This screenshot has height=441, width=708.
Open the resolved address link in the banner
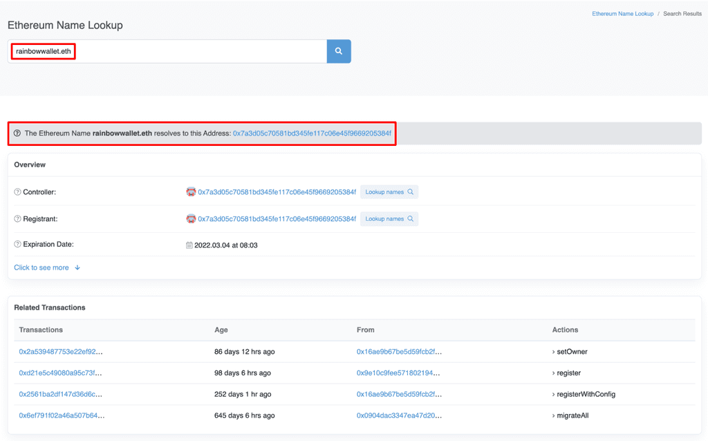[312, 133]
